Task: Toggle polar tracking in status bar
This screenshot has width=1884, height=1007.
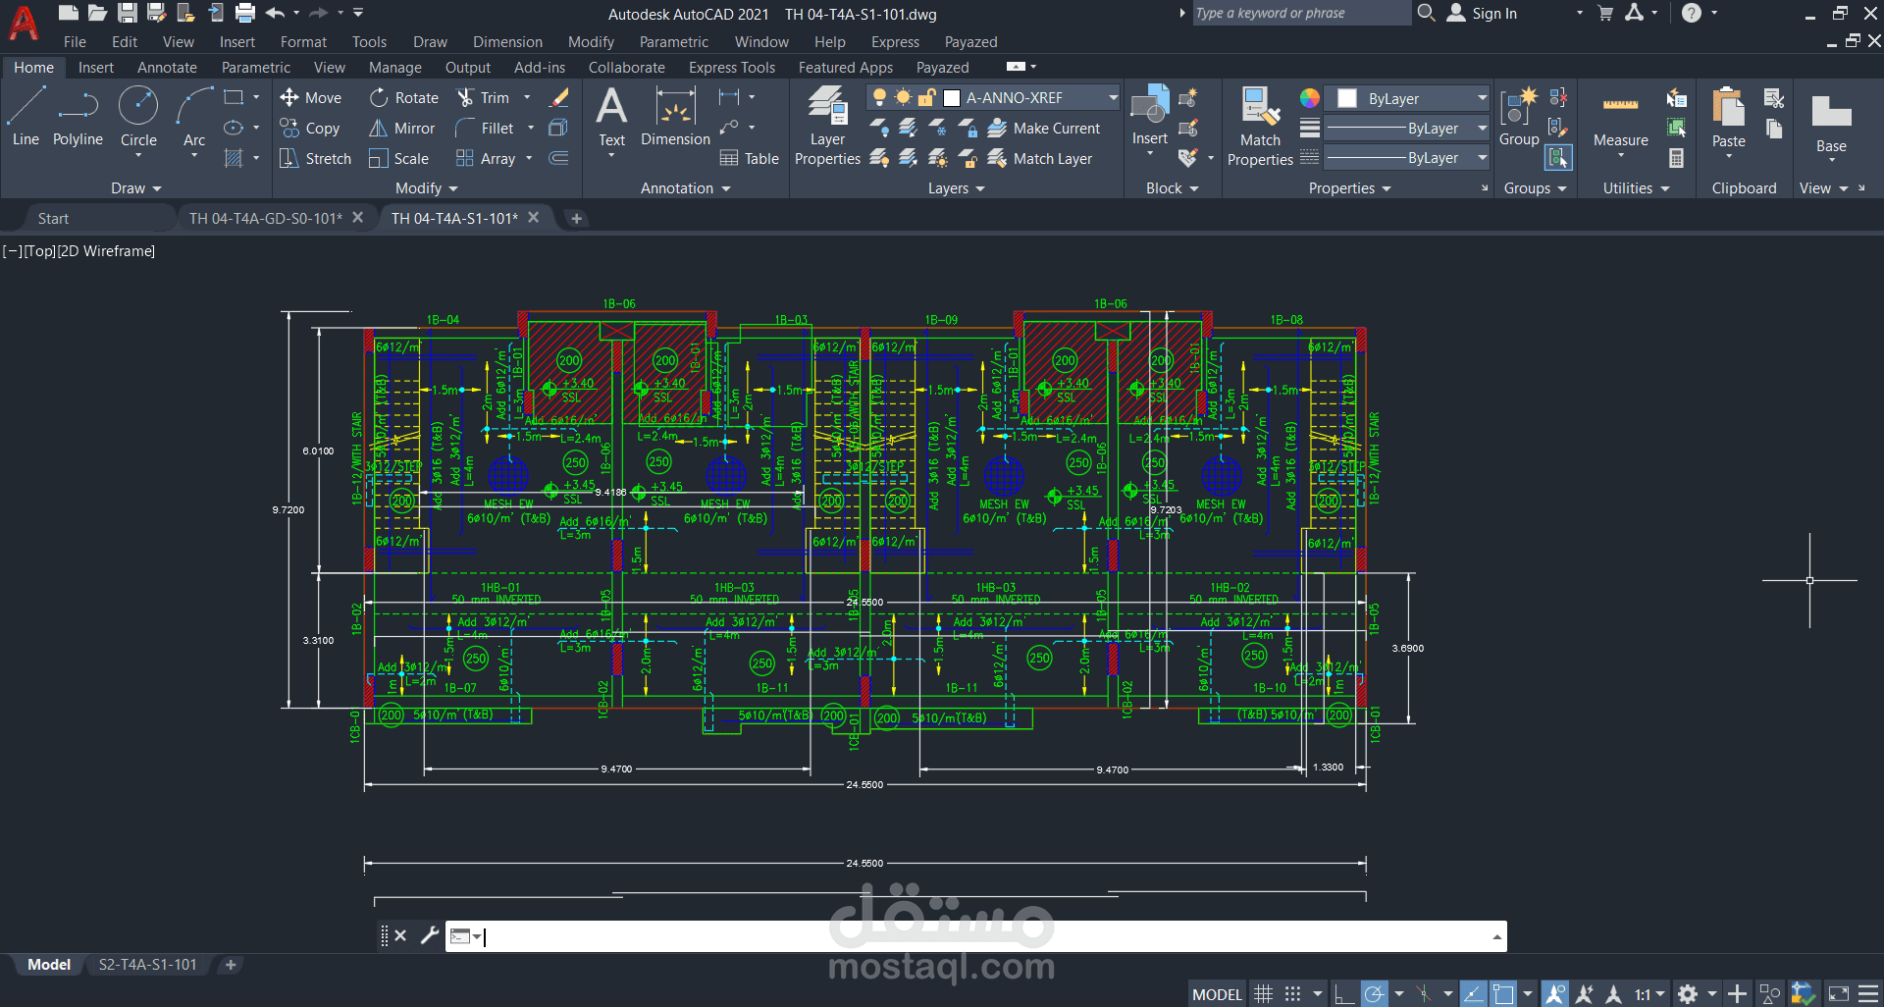Action: 1375,994
